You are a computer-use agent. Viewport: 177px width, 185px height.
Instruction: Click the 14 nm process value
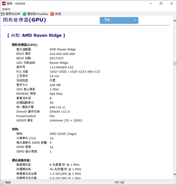[54, 76]
